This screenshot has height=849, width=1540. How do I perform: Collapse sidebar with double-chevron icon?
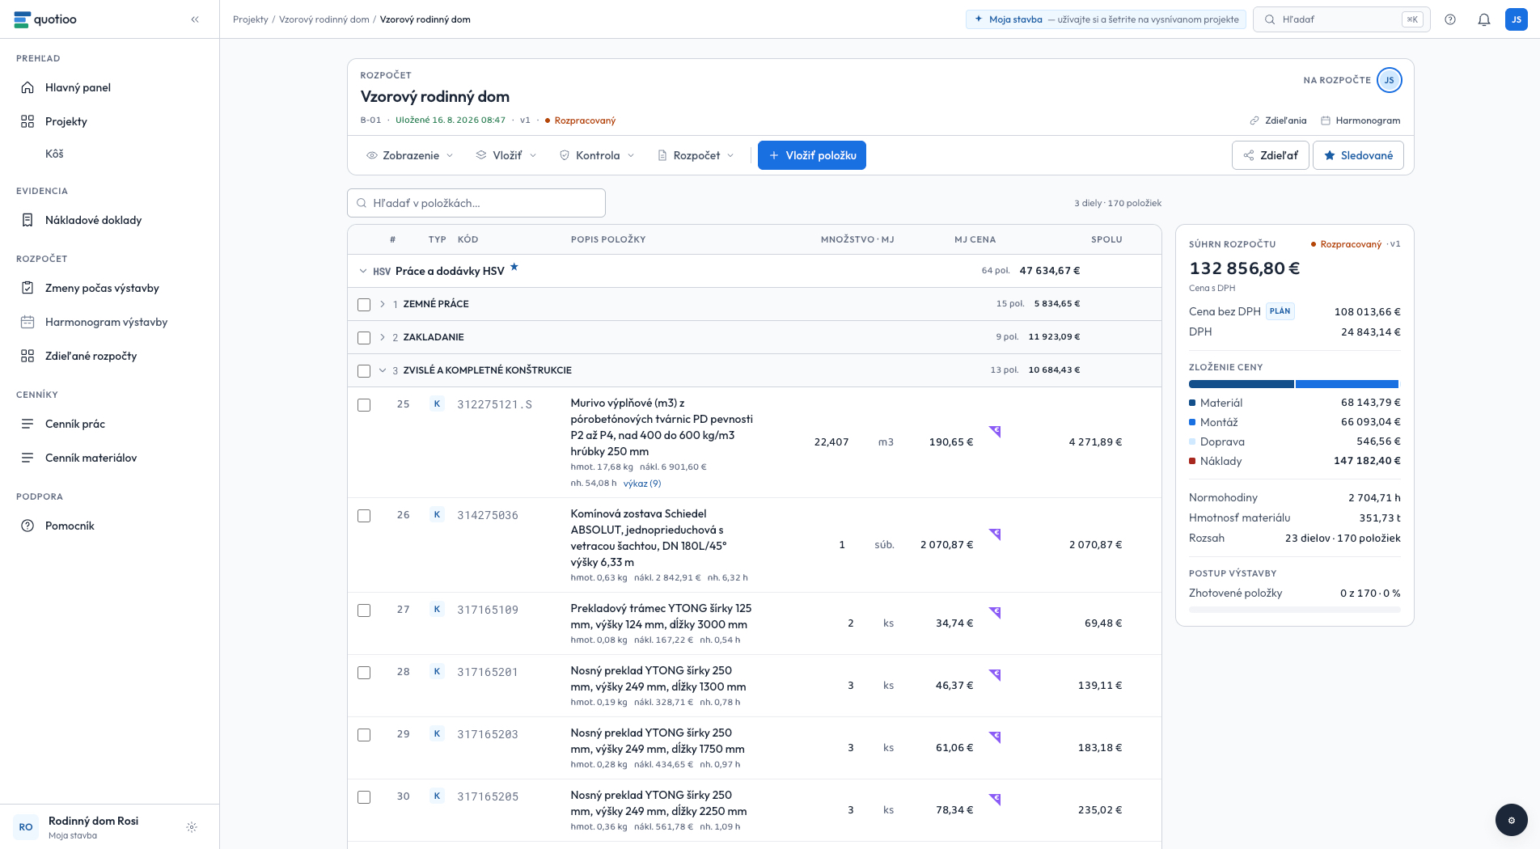[195, 19]
